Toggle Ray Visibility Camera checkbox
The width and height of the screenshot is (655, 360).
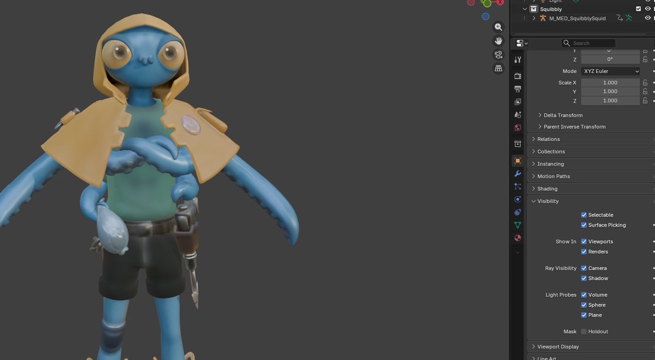click(583, 269)
